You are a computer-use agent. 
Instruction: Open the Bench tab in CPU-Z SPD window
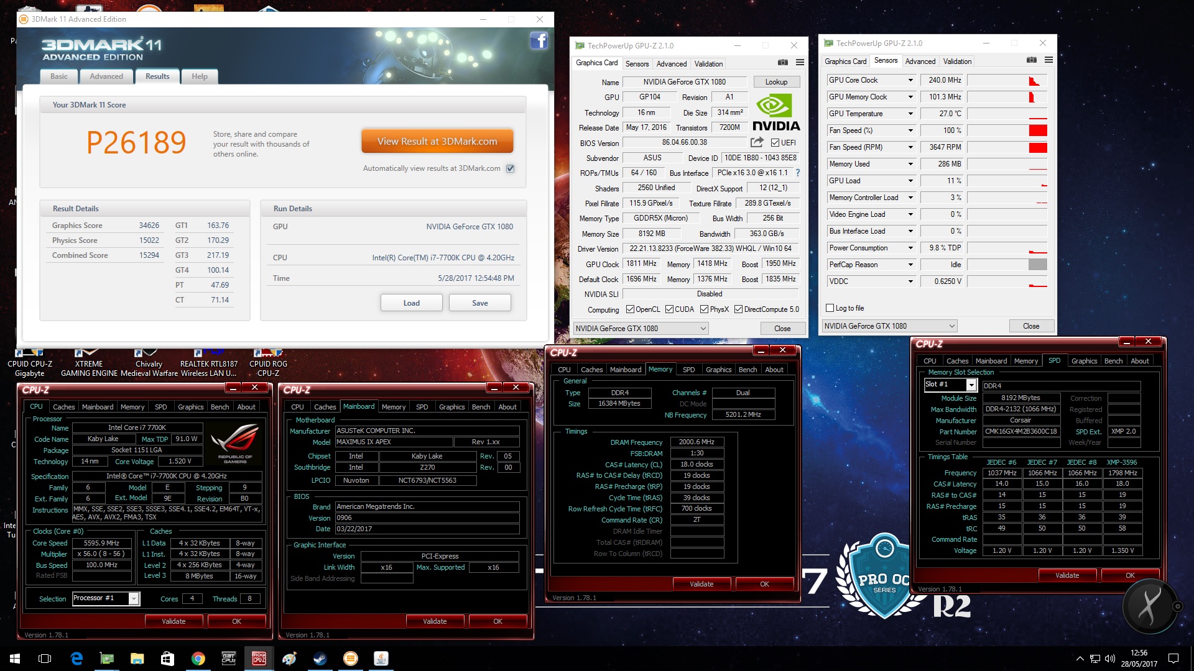click(1113, 361)
